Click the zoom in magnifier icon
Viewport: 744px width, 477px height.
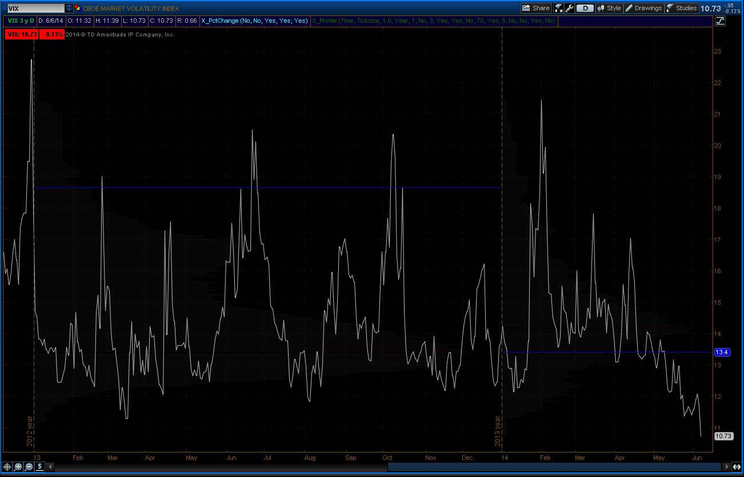(x=18, y=466)
